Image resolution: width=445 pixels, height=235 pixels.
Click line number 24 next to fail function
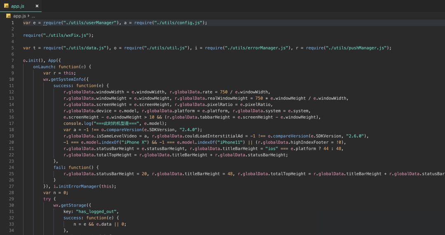click(x=12, y=167)
